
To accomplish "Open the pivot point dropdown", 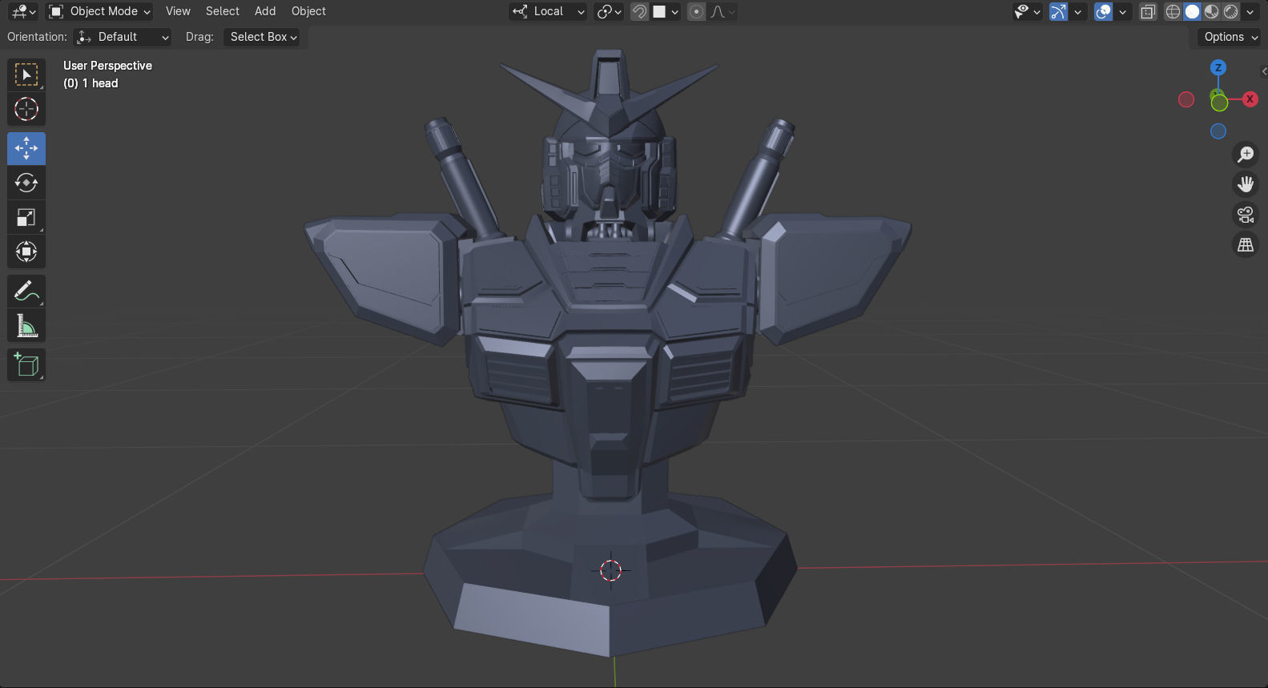I will [610, 11].
